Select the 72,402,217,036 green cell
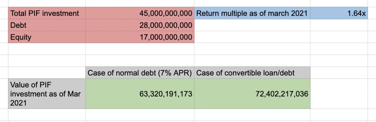This screenshot has height=122, width=376. coord(252,94)
